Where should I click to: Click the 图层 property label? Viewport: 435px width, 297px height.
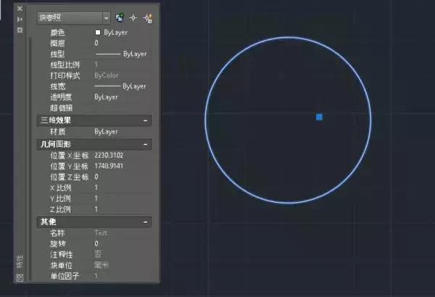[x=57, y=44]
